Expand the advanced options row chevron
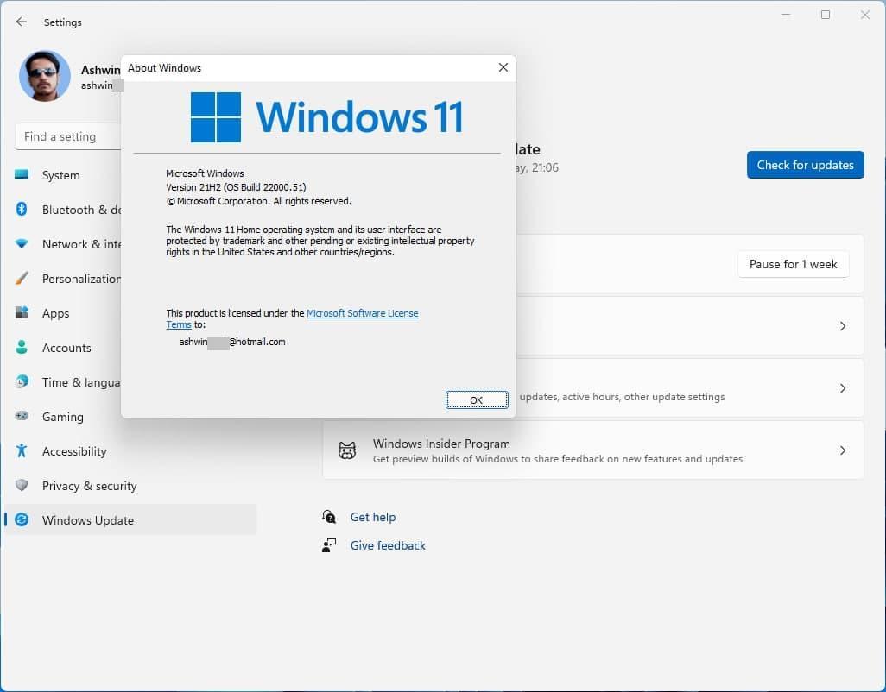Screen dimensions: 886x692 (x=843, y=388)
